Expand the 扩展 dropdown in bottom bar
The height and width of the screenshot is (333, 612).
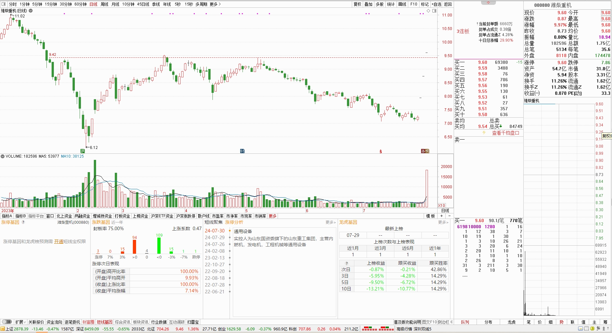pyautogui.click(x=21, y=322)
